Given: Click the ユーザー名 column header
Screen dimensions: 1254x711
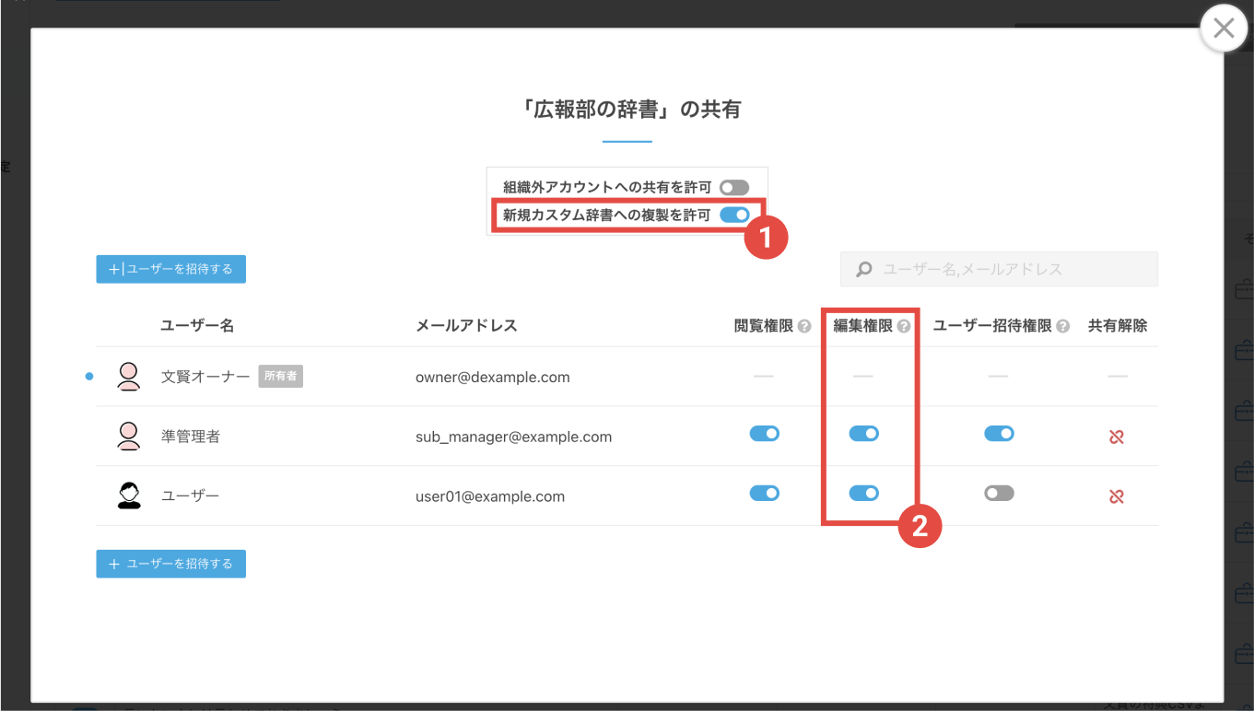Looking at the screenshot, I should coord(197,326).
